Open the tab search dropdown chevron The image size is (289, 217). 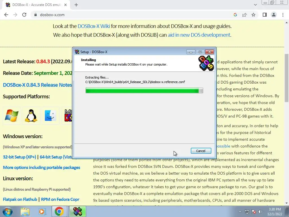[255, 5]
